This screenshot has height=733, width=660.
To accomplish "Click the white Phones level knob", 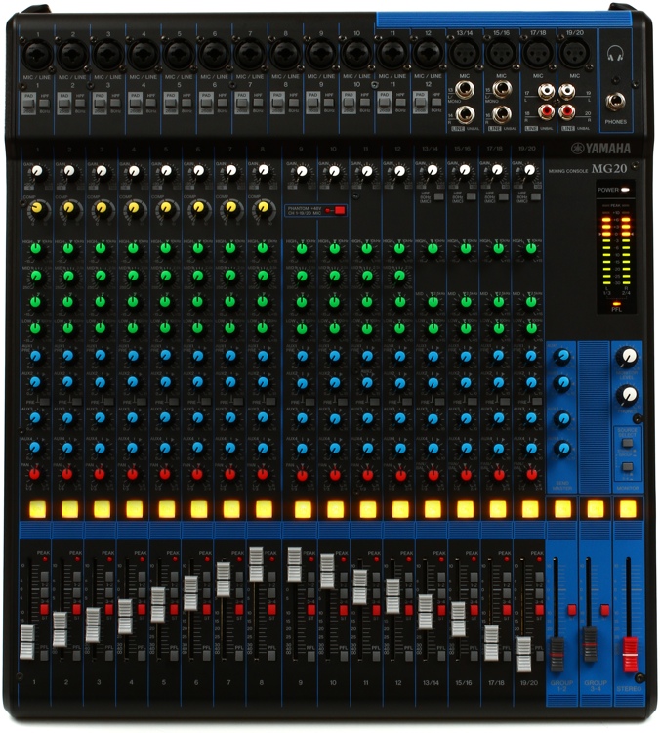I will click(628, 395).
